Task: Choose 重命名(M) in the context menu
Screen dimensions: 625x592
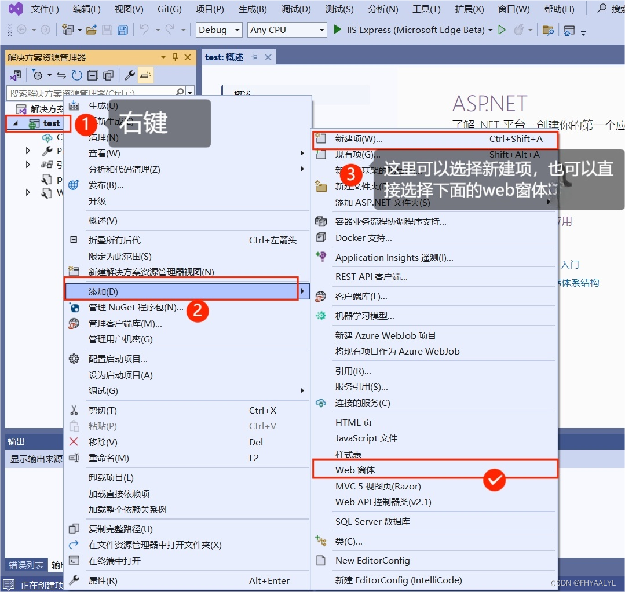Action: [187, 458]
